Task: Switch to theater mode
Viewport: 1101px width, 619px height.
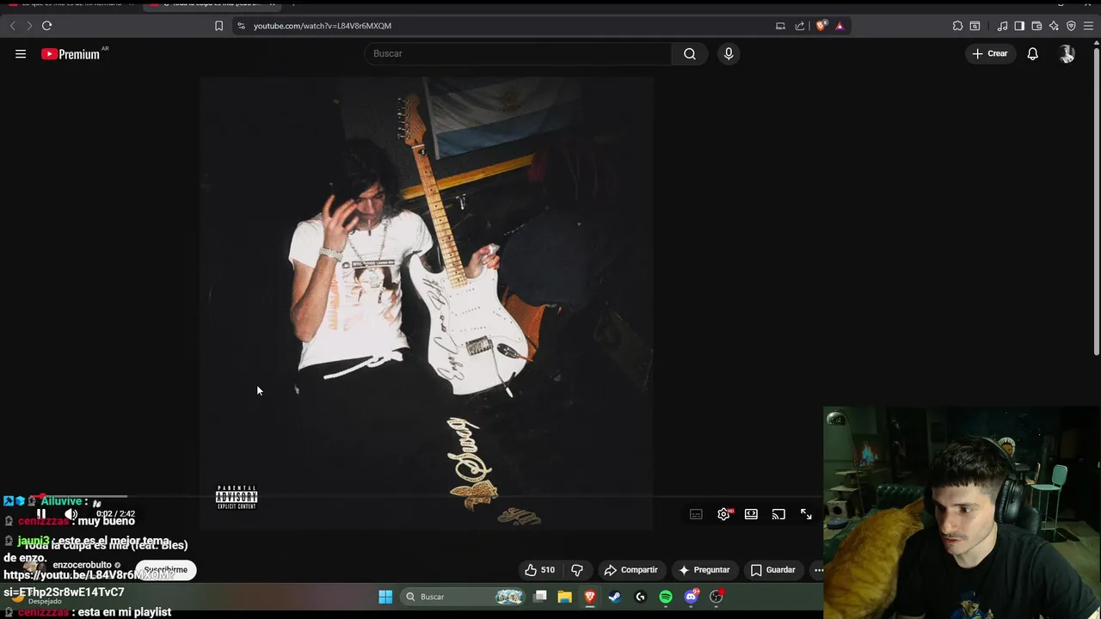Action: point(751,514)
